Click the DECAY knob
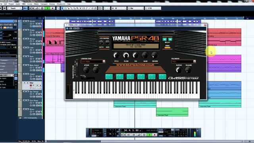 point(96,70)
